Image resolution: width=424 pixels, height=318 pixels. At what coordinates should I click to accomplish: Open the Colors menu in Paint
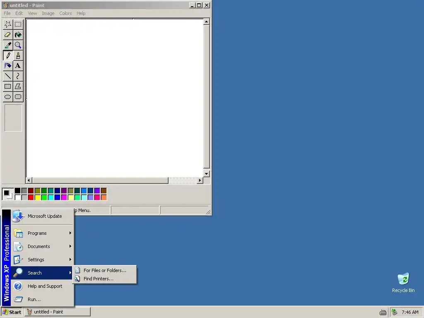point(65,13)
